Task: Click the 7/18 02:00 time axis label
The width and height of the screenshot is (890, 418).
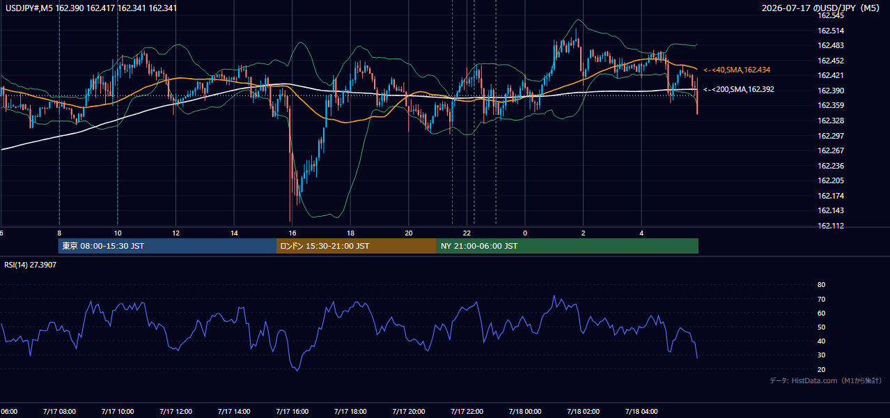Action: click(x=583, y=412)
